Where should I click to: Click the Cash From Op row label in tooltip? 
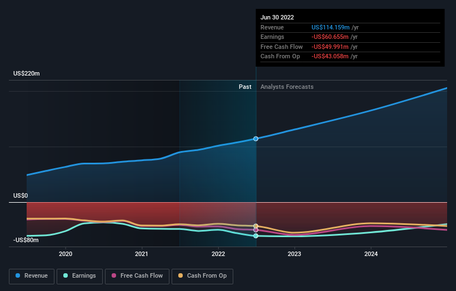coord(280,57)
